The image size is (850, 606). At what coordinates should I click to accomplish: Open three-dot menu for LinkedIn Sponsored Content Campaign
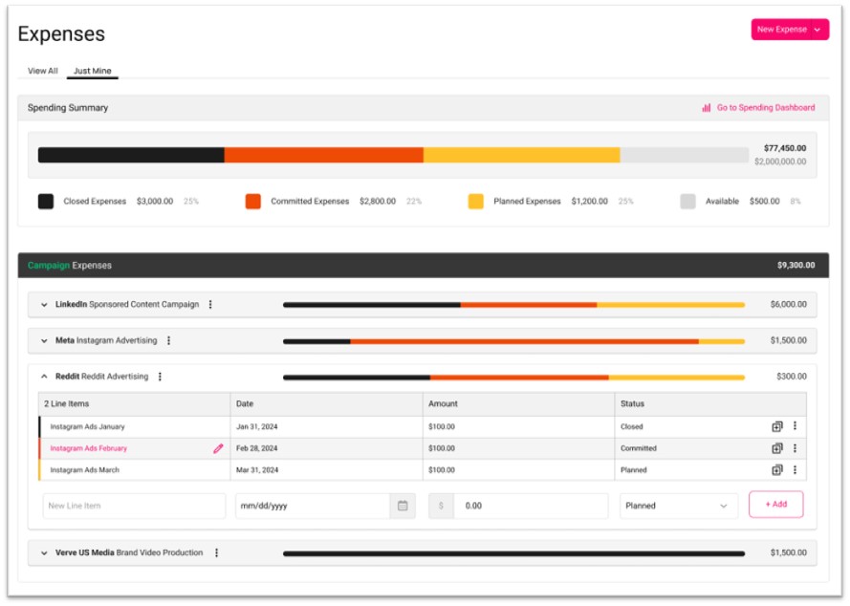pyautogui.click(x=210, y=305)
